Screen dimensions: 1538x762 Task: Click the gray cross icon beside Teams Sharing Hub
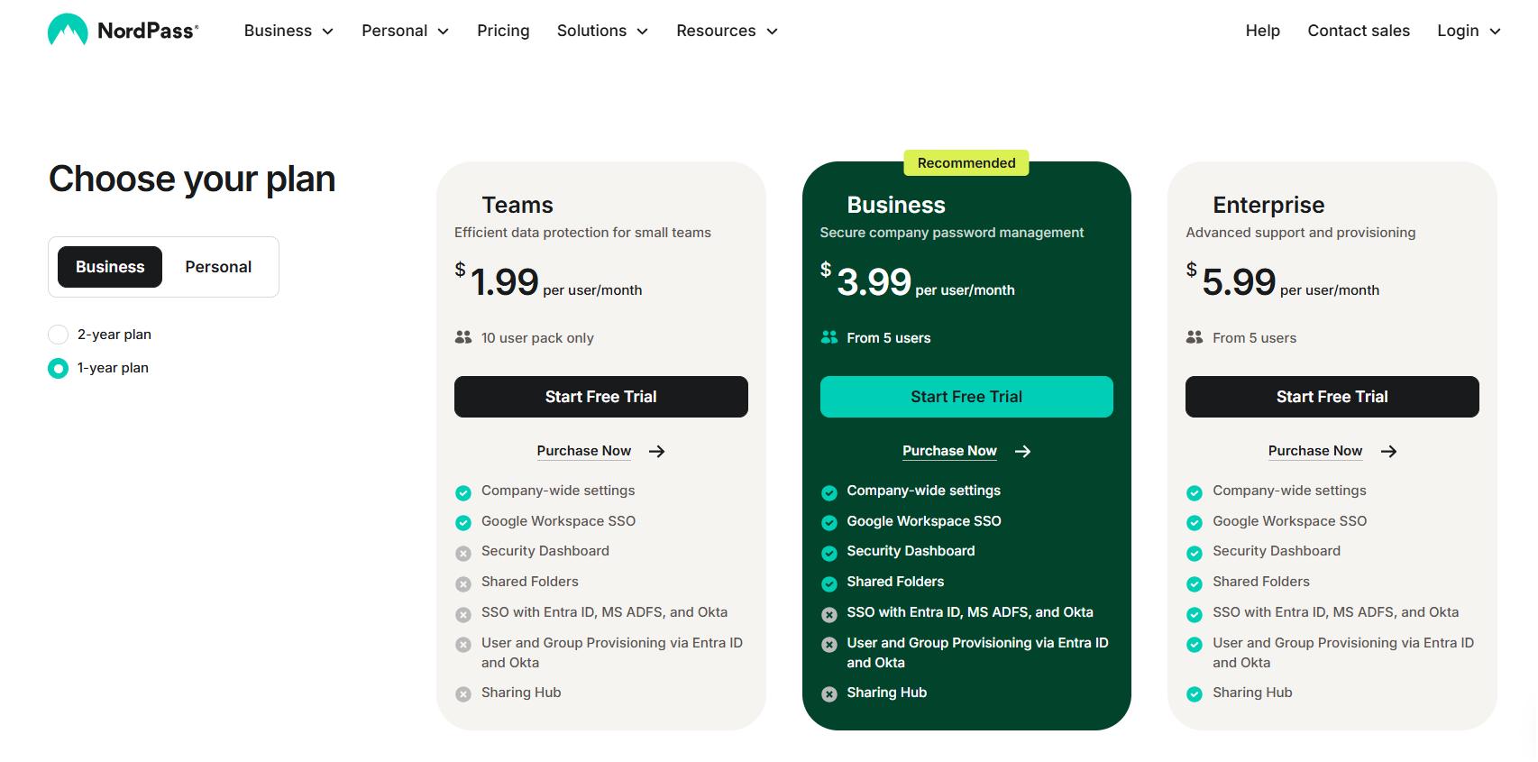pos(463,694)
